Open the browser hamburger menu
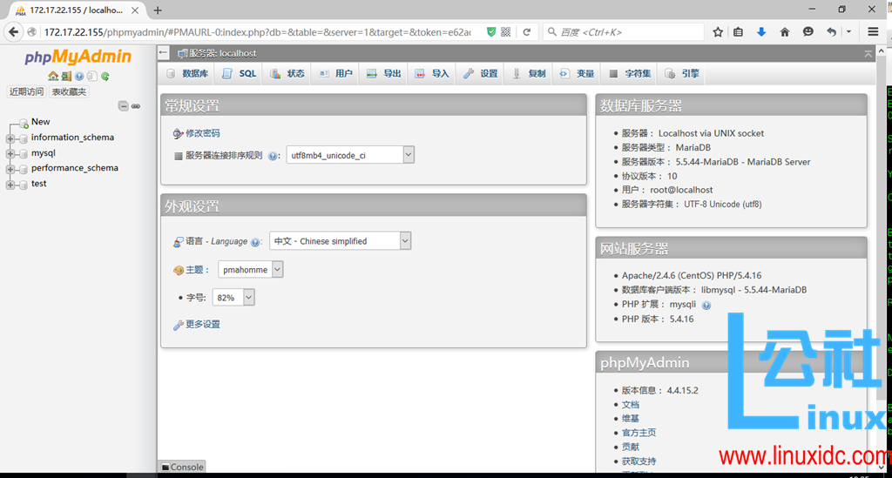The image size is (892, 478). coord(873,32)
